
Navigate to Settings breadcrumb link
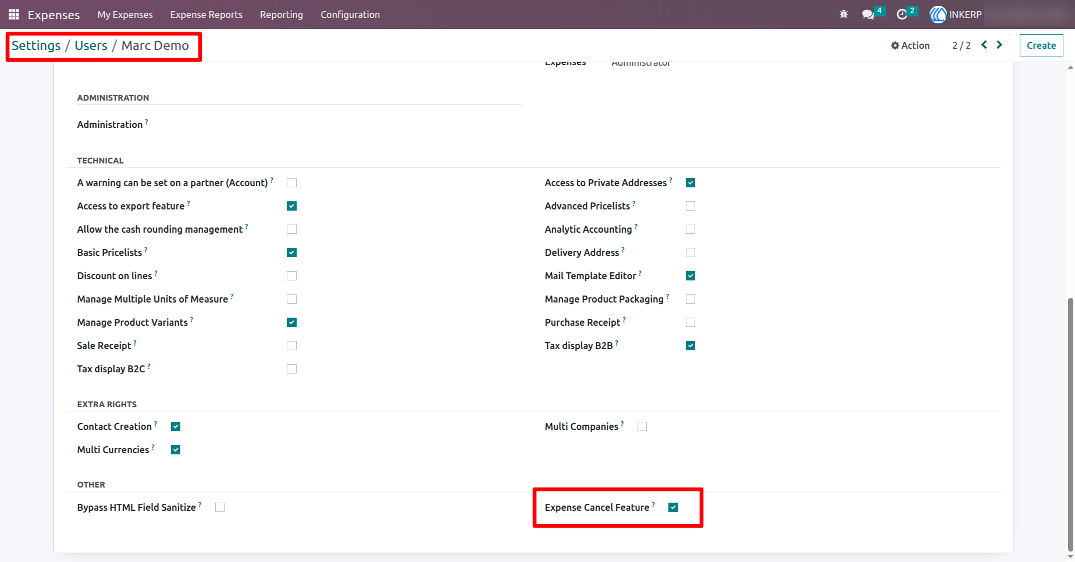(x=36, y=45)
